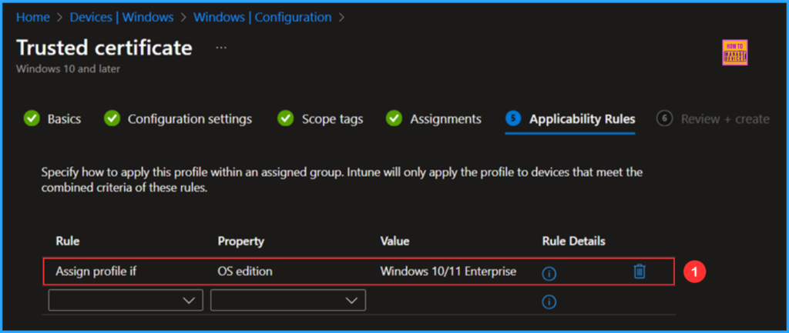Image resolution: width=789 pixels, height=333 pixels.
Task: Click the Trusted certificate page title
Action: coord(104,48)
